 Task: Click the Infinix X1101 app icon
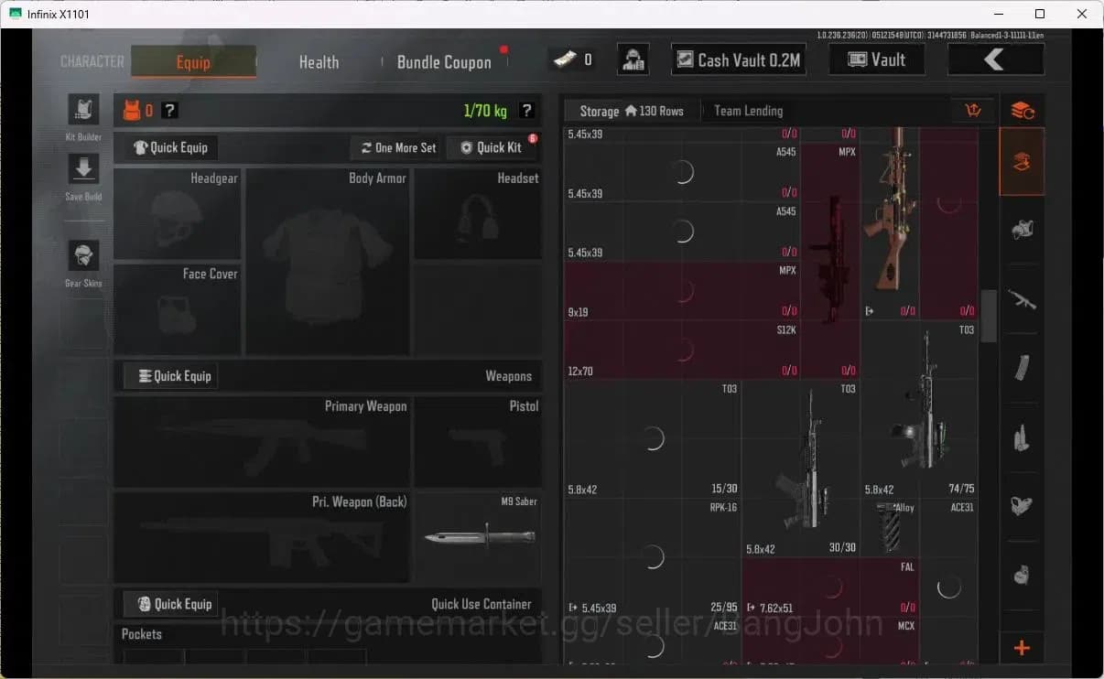click(x=15, y=14)
